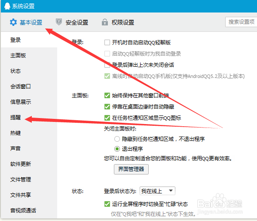Click the 界面管理器 button
Viewport: 257px width, 221px height.
point(131,169)
